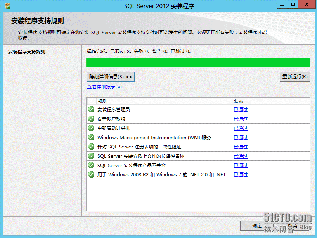
Task: Click green check icon for WMI服务 rule
Action: coord(91,137)
